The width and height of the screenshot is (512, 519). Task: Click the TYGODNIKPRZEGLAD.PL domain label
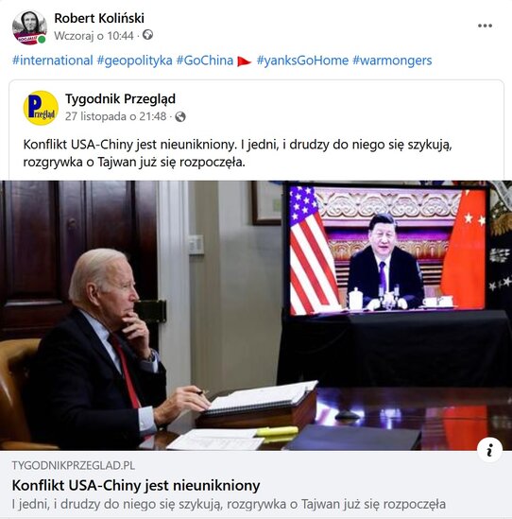click(x=74, y=466)
